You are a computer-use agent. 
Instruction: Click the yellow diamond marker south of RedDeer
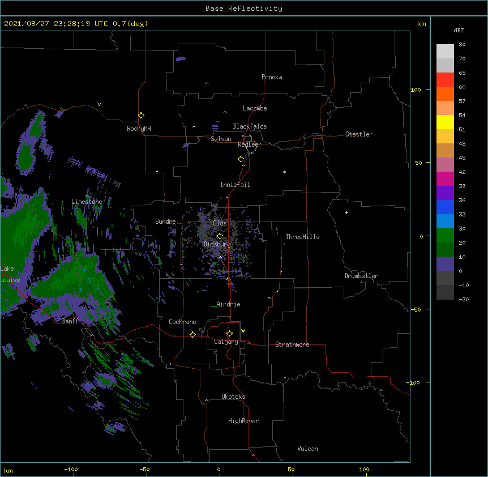click(x=241, y=159)
